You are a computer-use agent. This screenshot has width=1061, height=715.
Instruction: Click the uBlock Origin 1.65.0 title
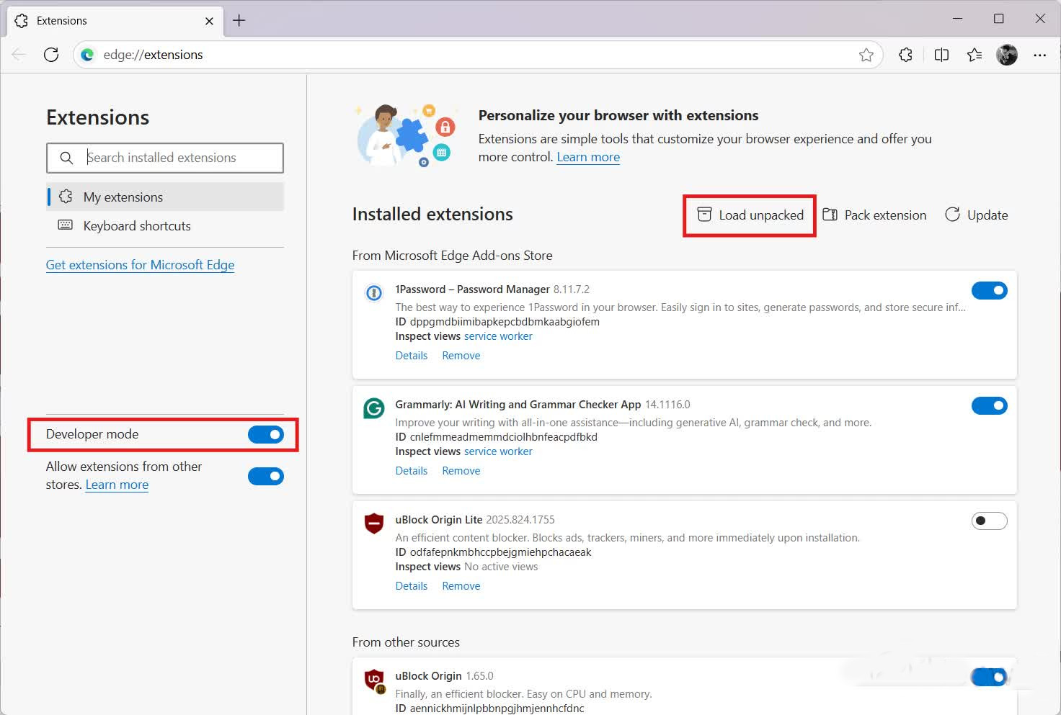tap(444, 676)
